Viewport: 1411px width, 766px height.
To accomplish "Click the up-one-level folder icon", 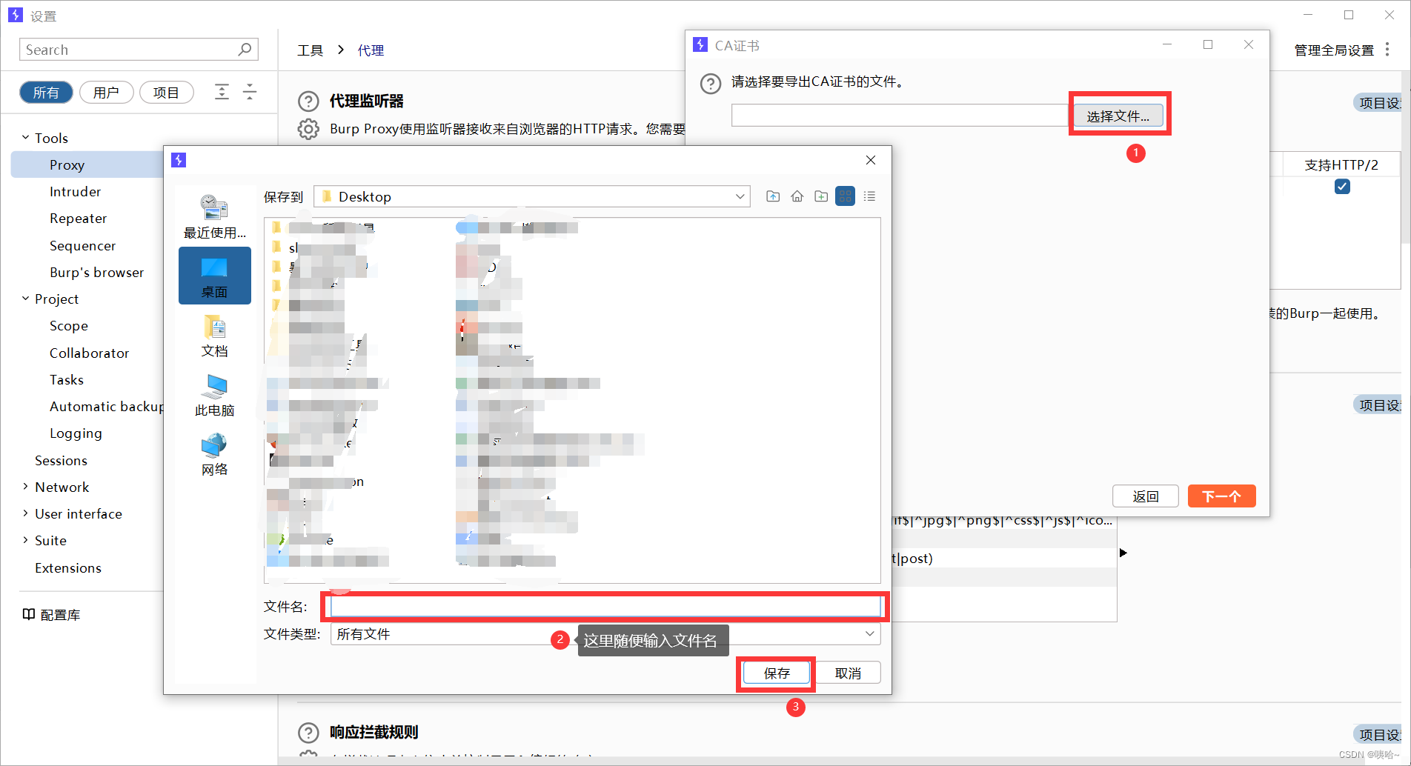I will (773, 196).
